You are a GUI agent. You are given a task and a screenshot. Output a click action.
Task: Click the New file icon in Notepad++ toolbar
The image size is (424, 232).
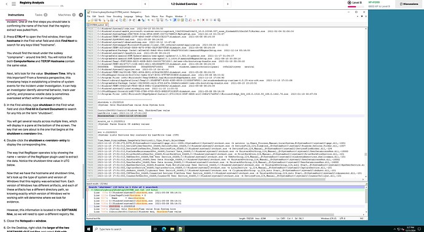point(88,20)
